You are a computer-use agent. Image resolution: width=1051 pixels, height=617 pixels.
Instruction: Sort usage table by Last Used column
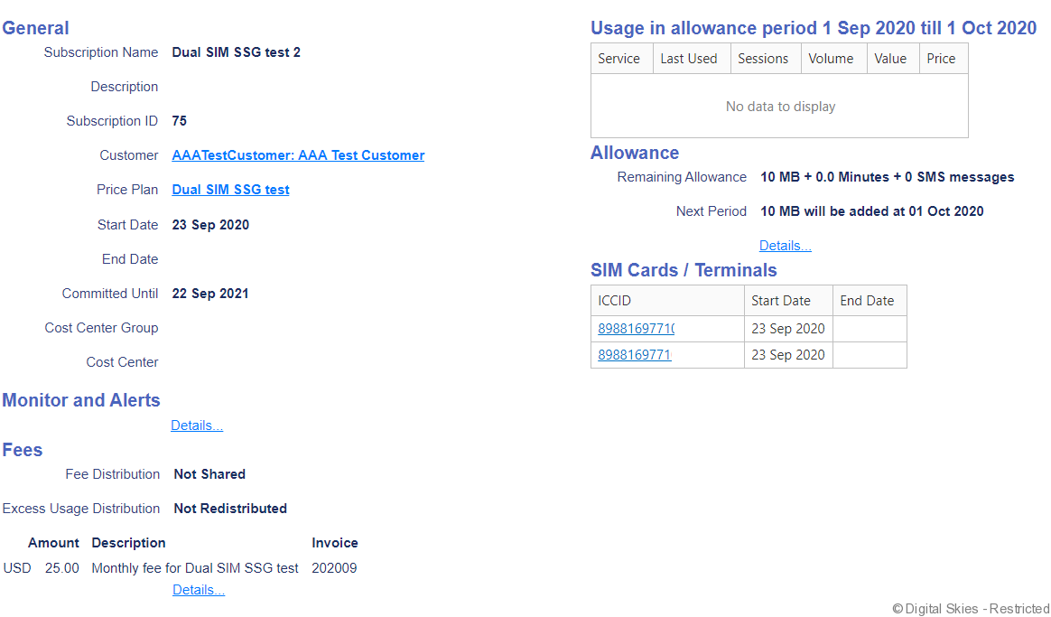(x=688, y=59)
